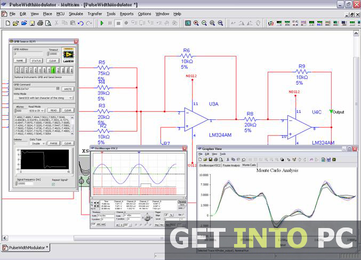The height and width of the screenshot is (260, 361).
Task: Toggle the Repeat Signal checkbox
Action: click(x=53, y=184)
